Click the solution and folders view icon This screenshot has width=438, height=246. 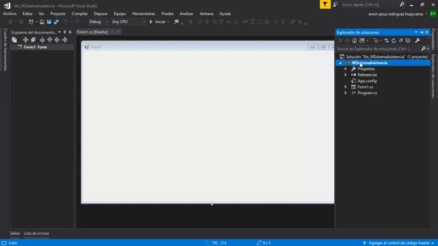362,41
